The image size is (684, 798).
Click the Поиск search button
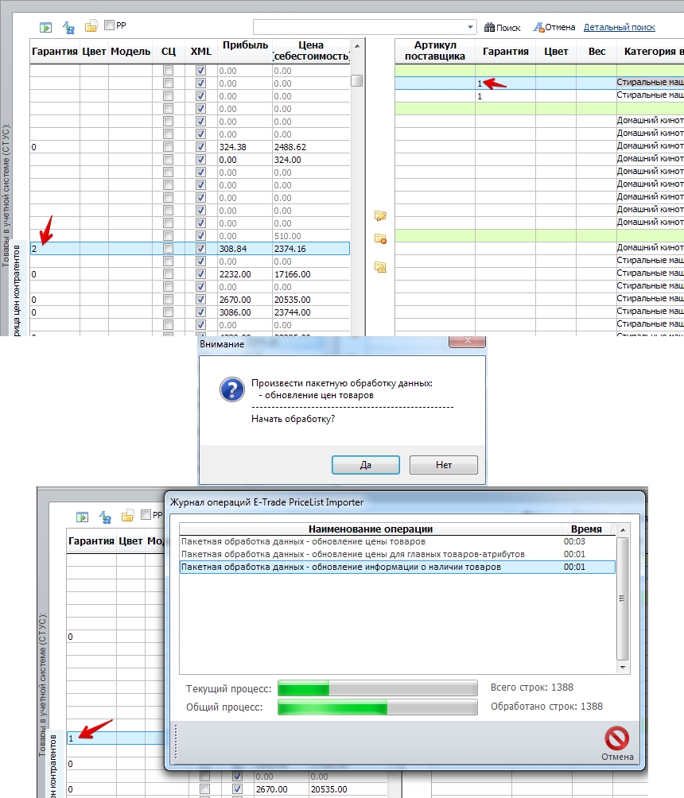[502, 28]
